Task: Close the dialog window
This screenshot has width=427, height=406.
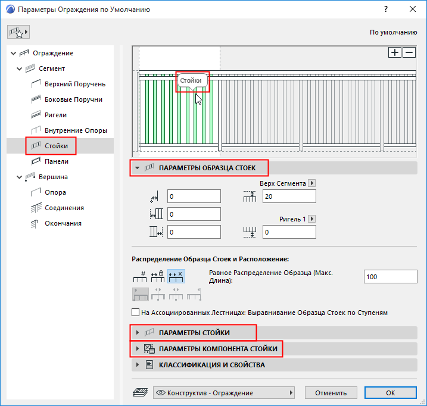Action: click(413, 10)
